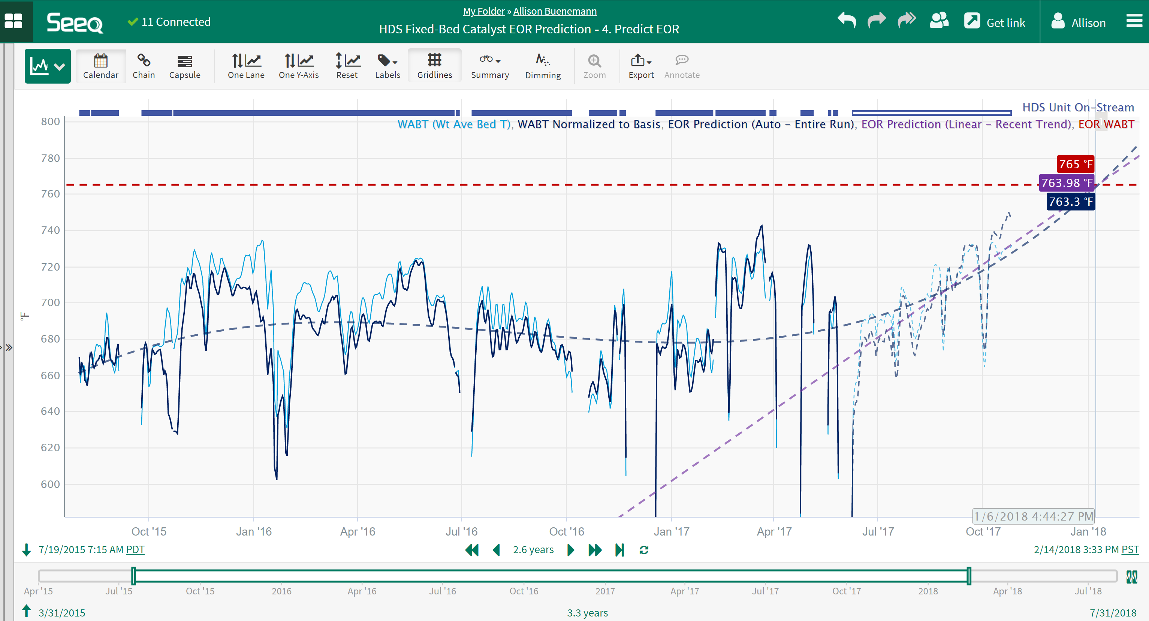Edit the investigate range start 3/31/2015

[61, 613]
